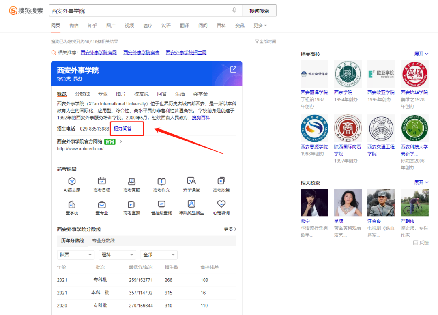Open 吴琼 alumni photo
This screenshot has height=315, width=438.
[x=348, y=202]
